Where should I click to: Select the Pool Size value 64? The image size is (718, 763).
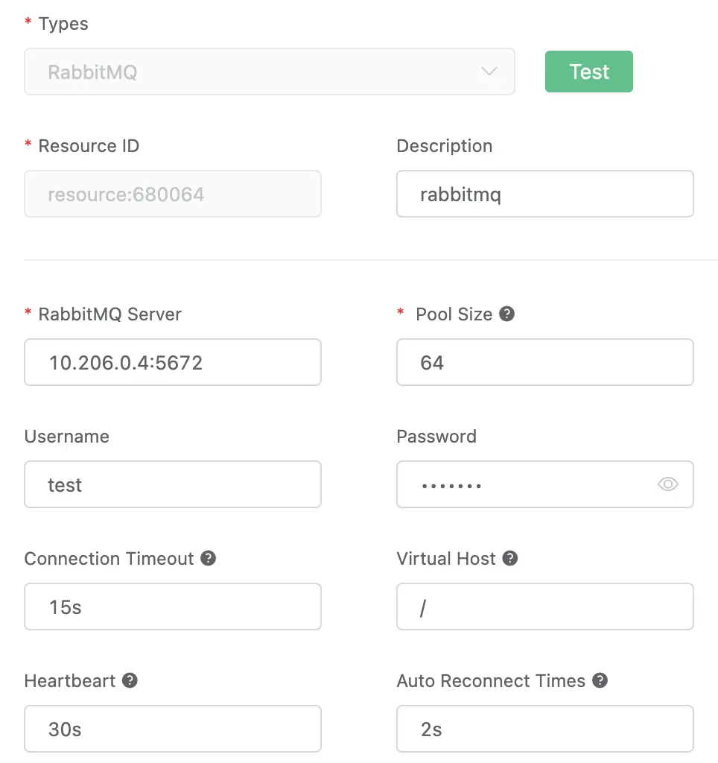pos(544,362)
